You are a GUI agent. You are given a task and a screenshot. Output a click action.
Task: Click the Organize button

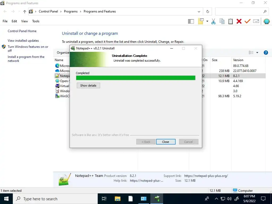(x=63, y=53)
